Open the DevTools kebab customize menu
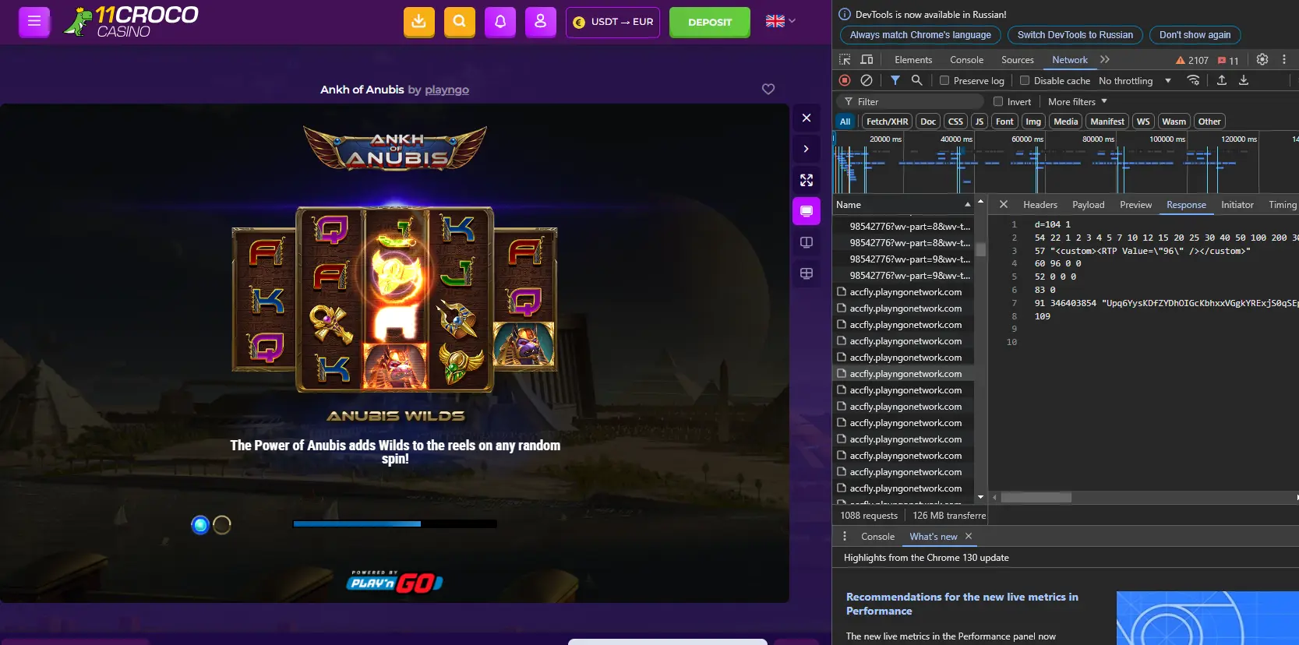The width and height of the screenshot is (1299, 645). 1284,60
